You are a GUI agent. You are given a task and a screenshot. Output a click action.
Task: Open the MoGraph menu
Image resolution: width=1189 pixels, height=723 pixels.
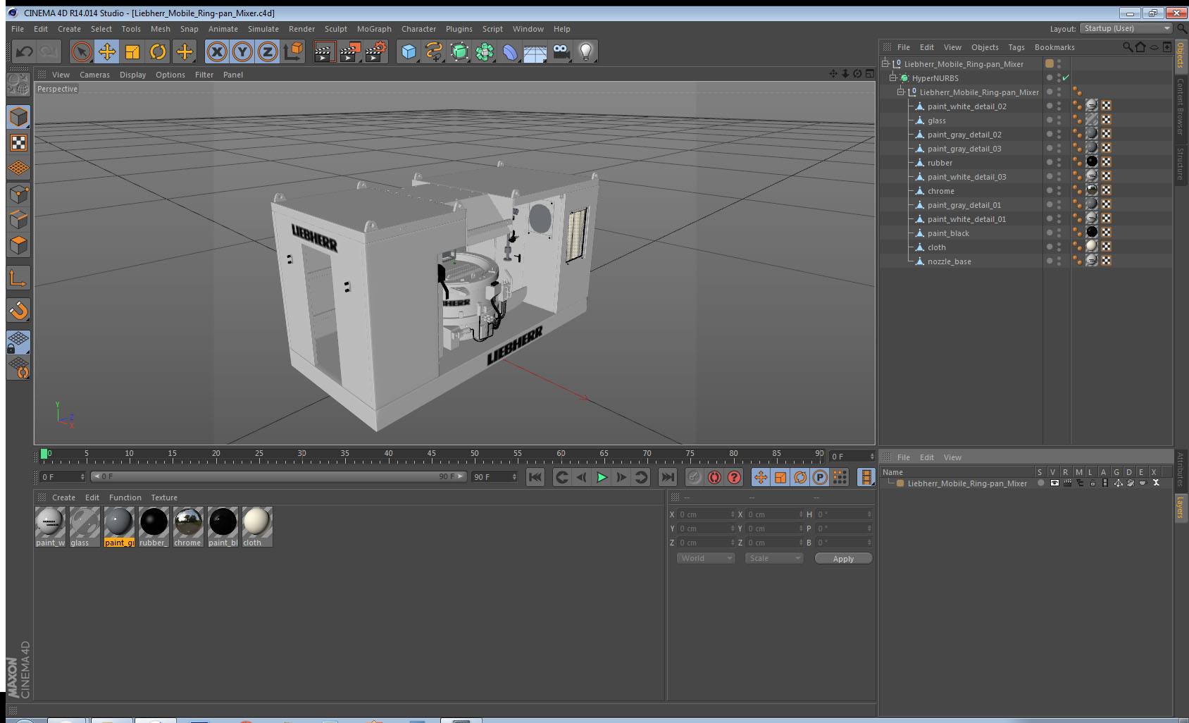click(x=374, y=29)
